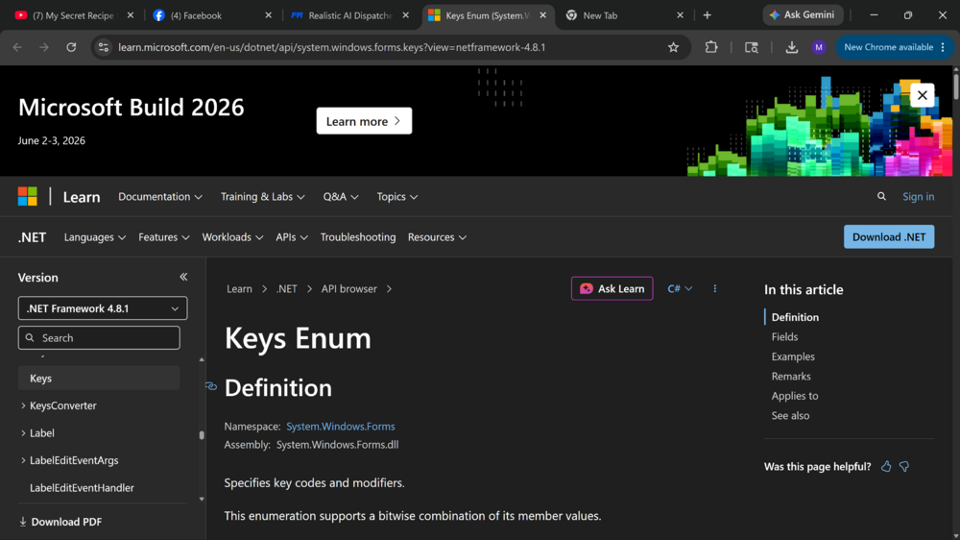Click the Learn brand link

click(x=82, y=197)
